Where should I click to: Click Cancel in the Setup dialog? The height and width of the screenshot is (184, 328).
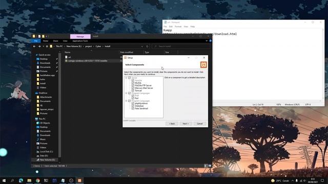[x=200, y=124]
